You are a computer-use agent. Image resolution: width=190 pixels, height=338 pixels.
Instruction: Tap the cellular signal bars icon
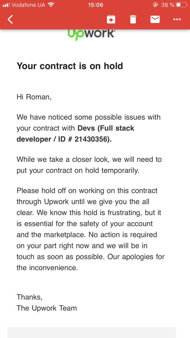point(6,5)
